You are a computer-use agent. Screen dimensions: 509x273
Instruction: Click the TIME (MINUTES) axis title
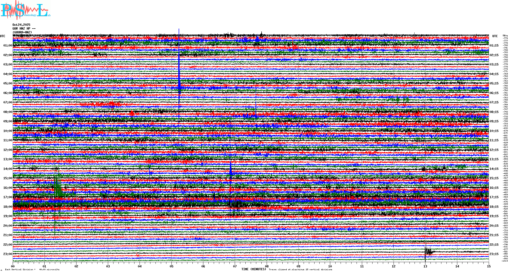point(254,269)
